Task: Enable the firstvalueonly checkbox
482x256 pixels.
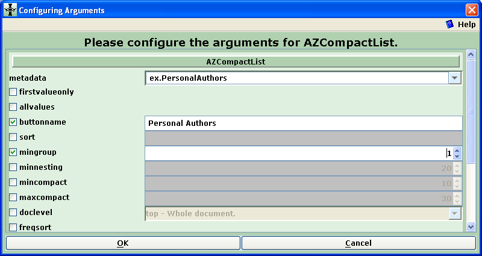Action: click(13, 92)
